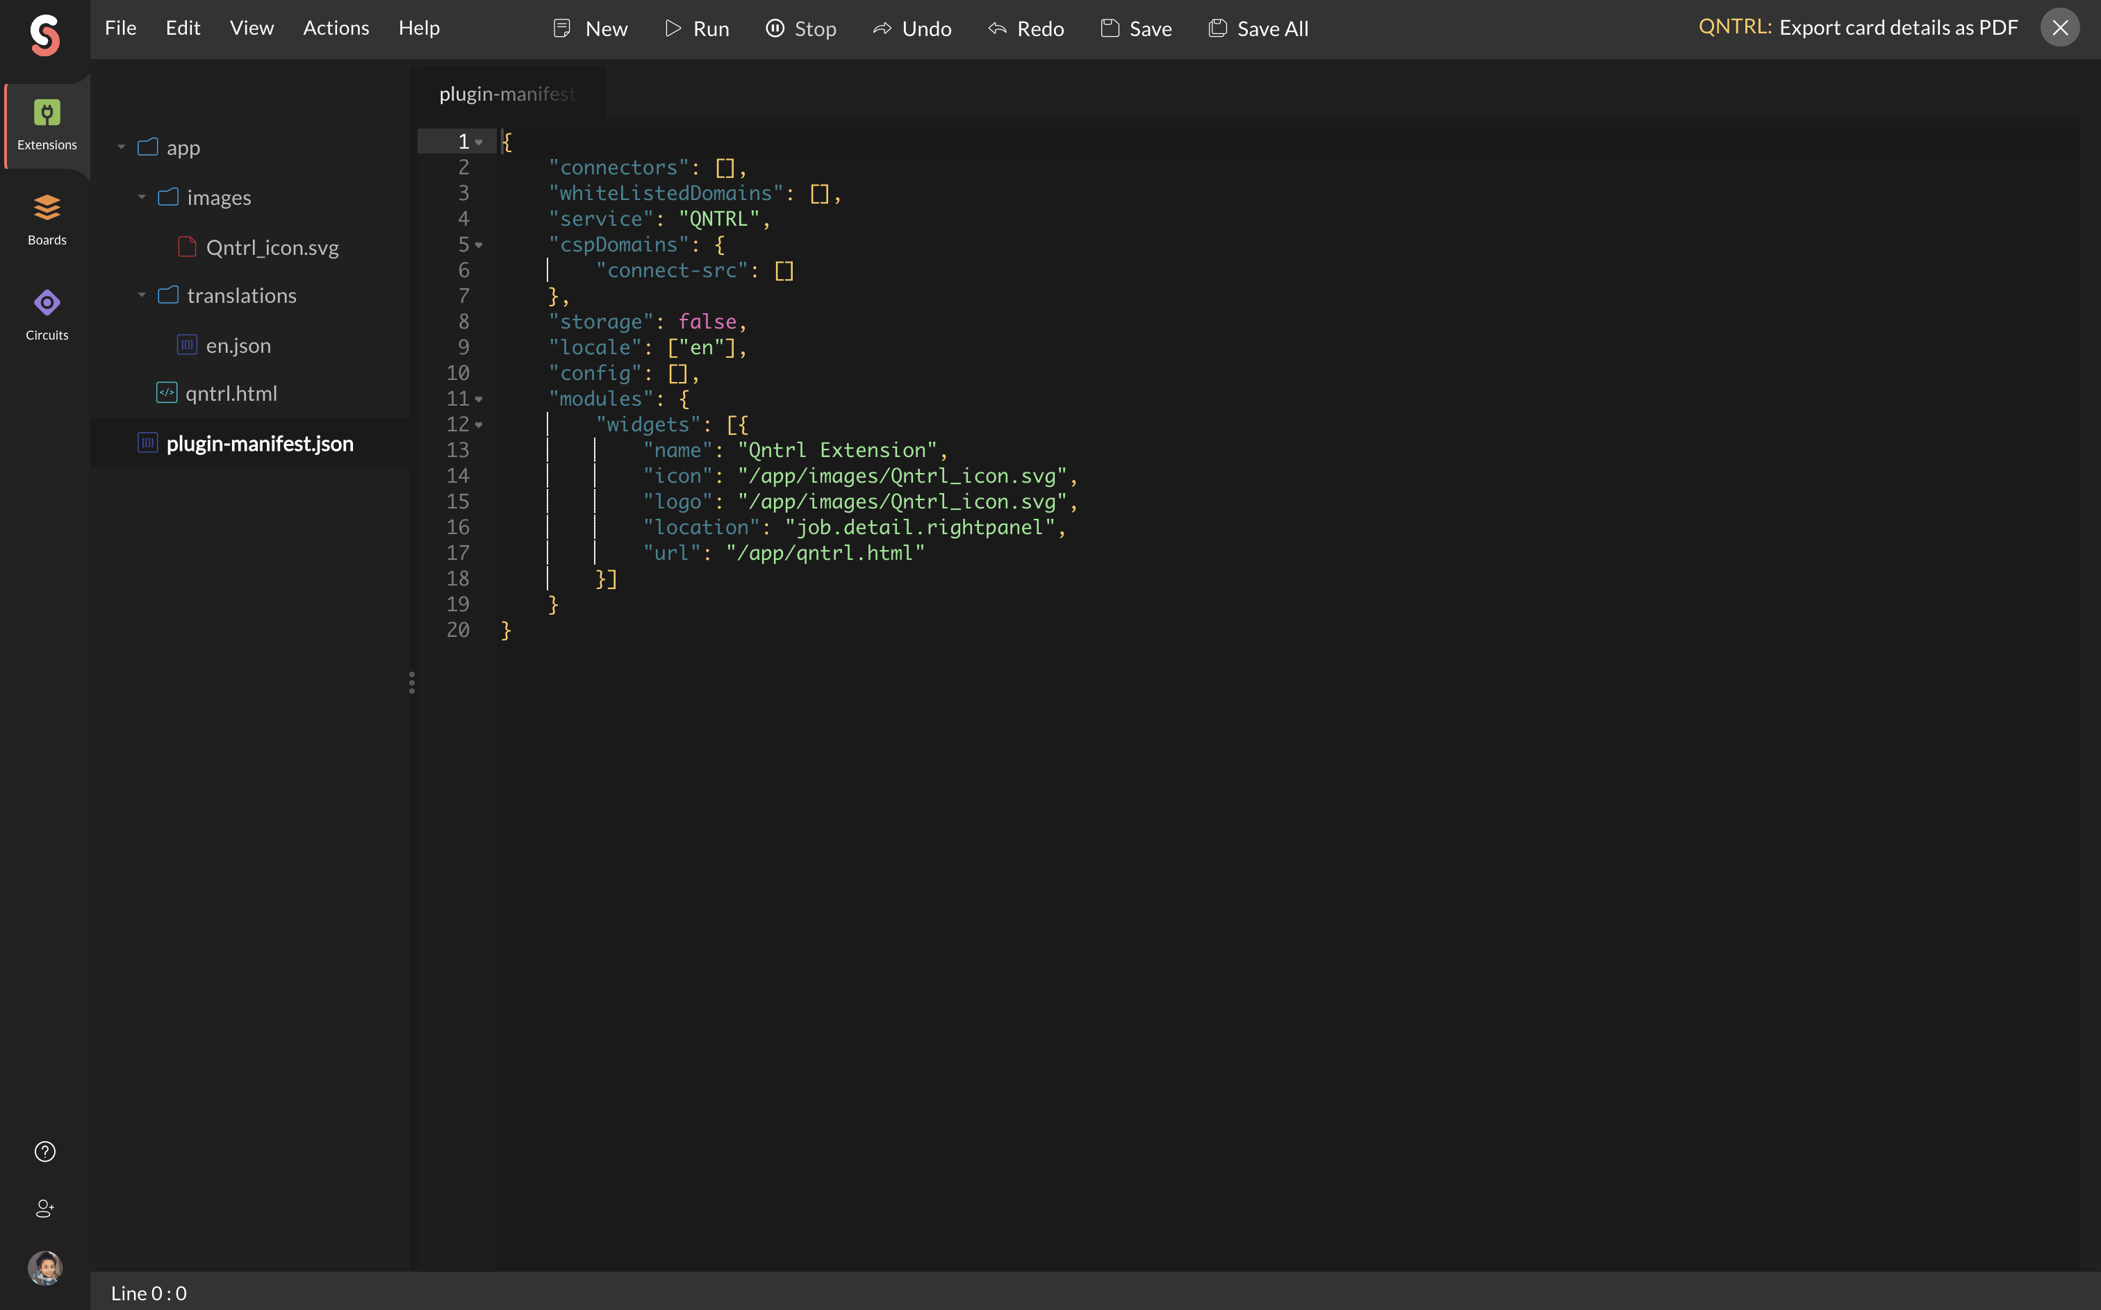Viewport: 2101px width, 1310px height.
Task: Click the help question mark icon
Action: pyautogui.click(x=45, y=1152)
